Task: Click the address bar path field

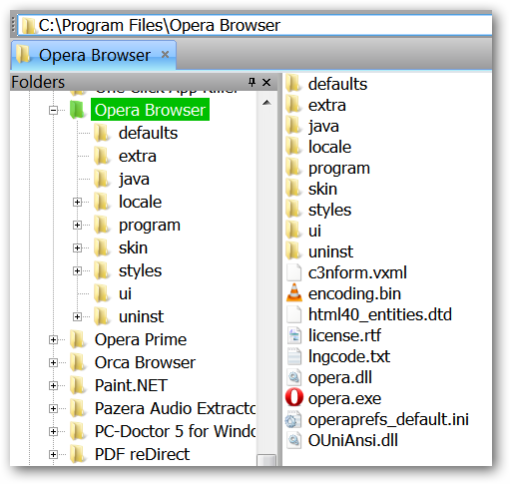Action: tap(255, 26)
